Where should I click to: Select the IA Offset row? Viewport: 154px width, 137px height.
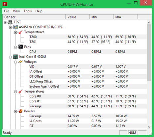tap(88, 71)
